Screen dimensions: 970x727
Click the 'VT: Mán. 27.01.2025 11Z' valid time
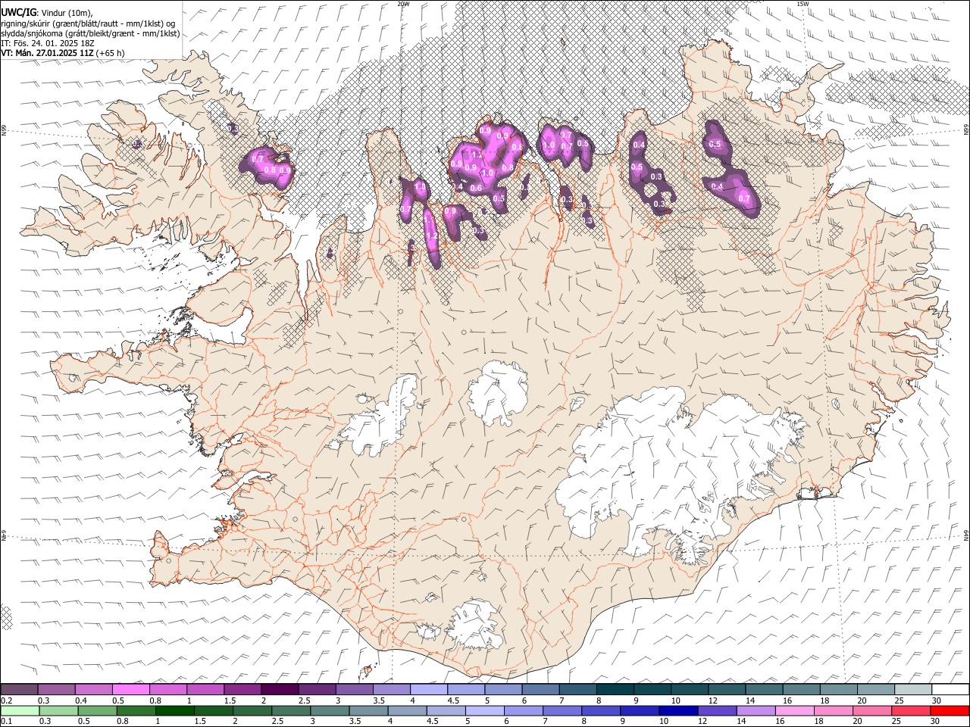click(x=46, y=53)
